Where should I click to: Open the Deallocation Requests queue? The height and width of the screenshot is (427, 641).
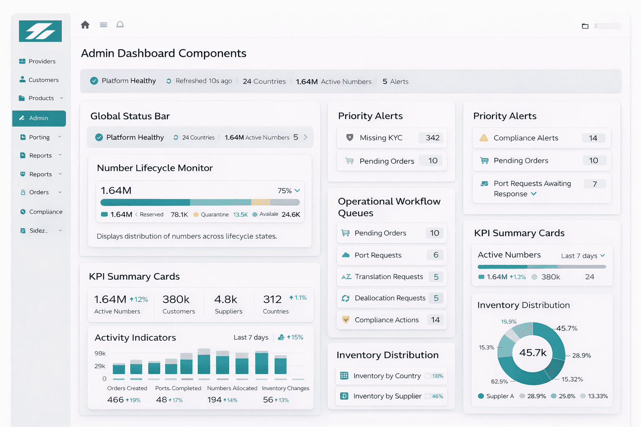pos(392,298)
